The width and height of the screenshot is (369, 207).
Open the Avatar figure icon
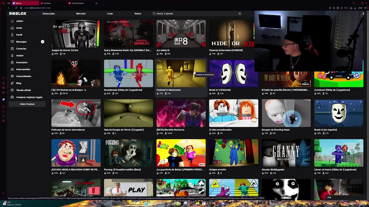(12, 55)
